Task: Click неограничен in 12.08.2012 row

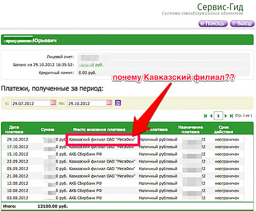Action: 227,183
